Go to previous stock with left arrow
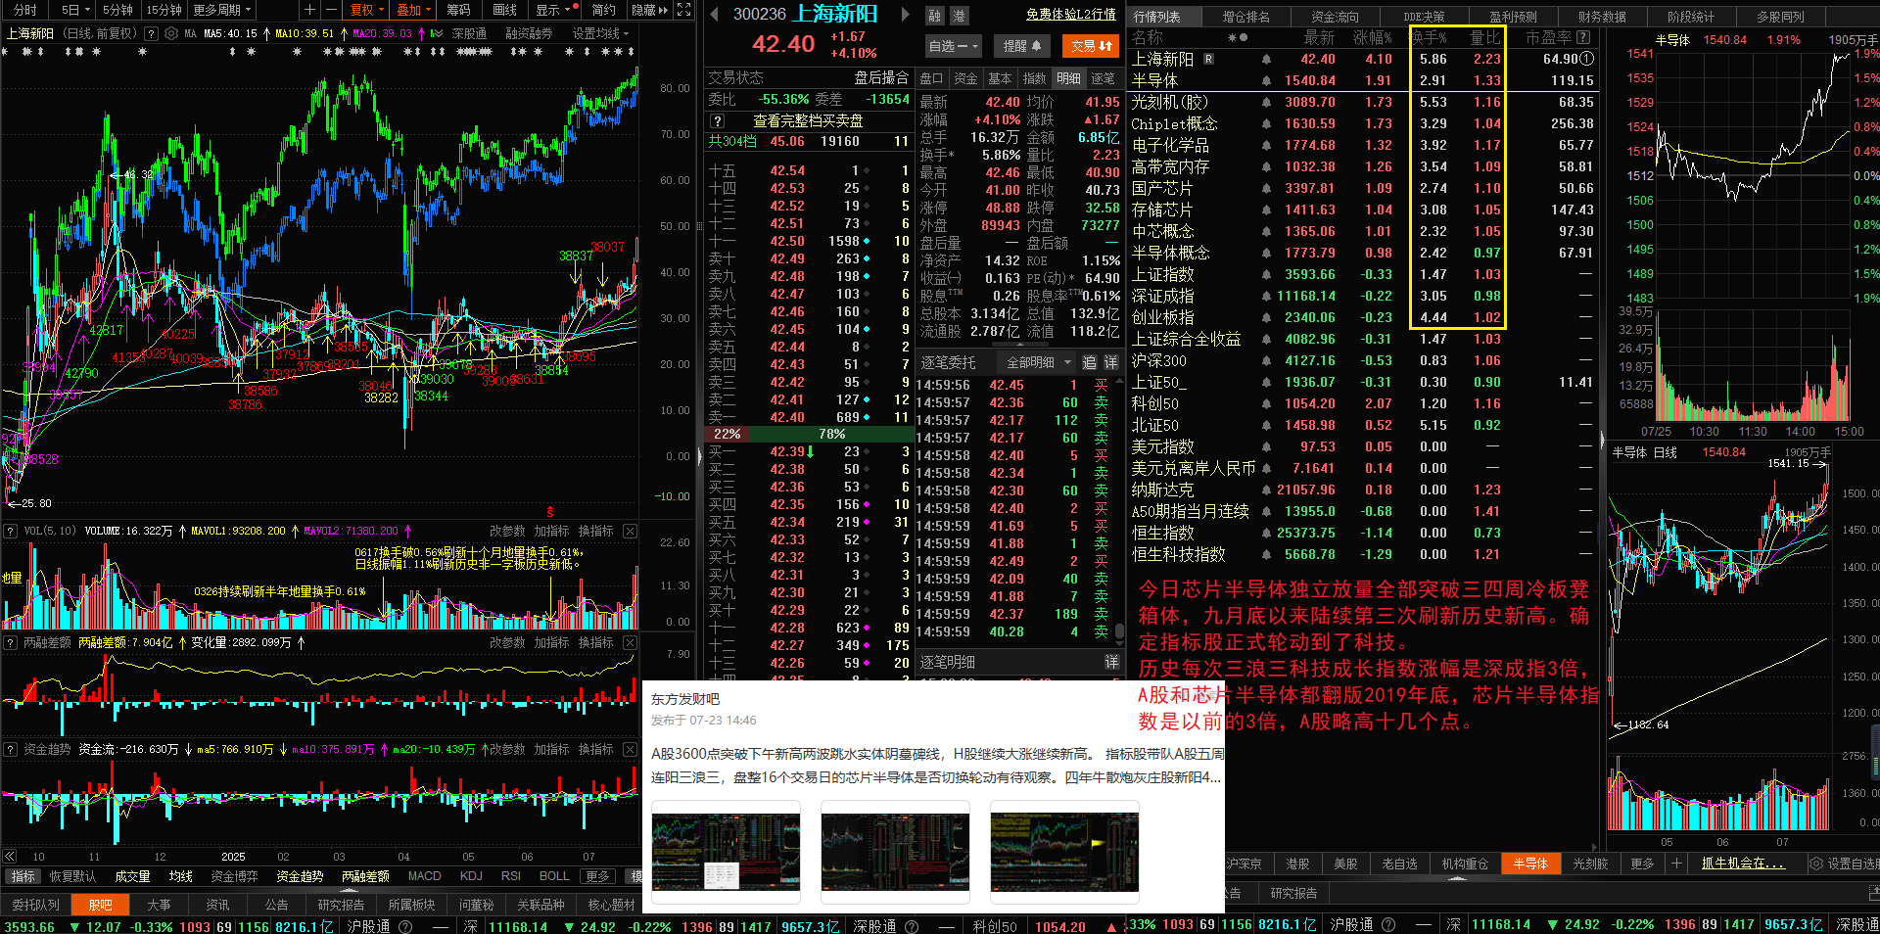 (714, 15)
